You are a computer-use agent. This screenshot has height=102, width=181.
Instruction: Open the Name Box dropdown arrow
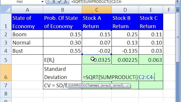click(x=42, y=2)
